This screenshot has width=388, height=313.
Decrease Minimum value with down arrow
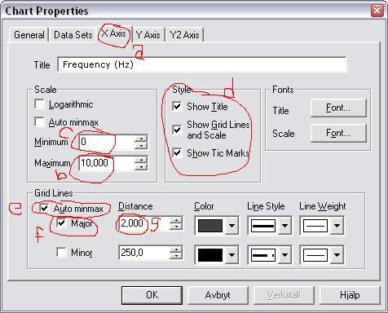(141, 146)
